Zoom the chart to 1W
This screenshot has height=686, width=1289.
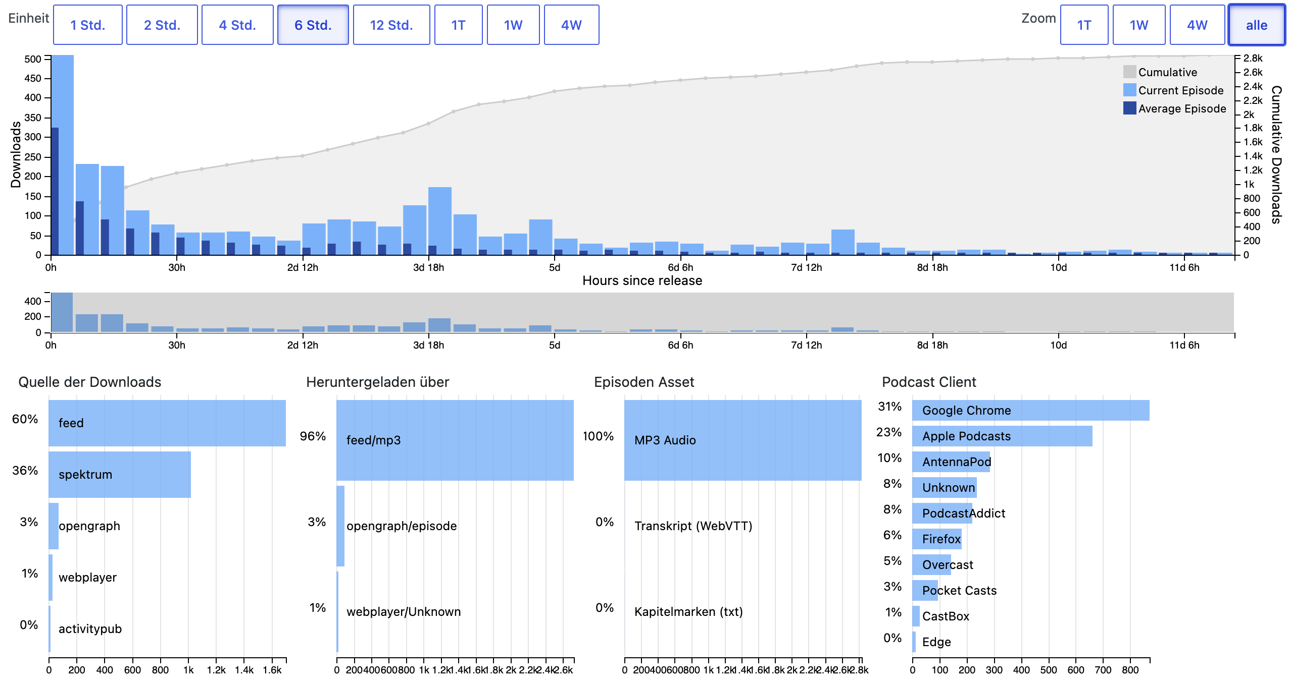coord(1139,25)
